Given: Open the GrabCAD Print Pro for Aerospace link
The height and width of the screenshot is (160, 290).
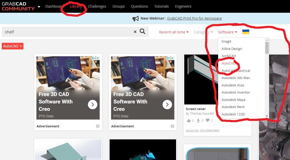Looking at the screenshot, I should click(x=194, y=18).
